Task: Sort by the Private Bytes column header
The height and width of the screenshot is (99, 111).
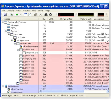Action: click(x=63, y=19)
